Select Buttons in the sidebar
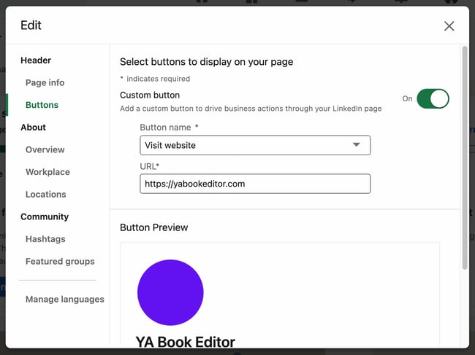475x355 pixels. point(42,105)
